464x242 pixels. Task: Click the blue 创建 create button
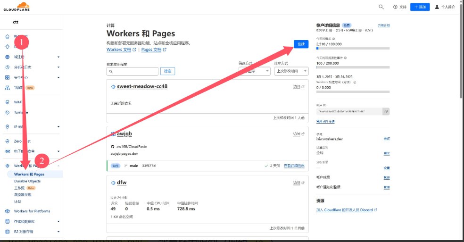click(x=301, y=44)
